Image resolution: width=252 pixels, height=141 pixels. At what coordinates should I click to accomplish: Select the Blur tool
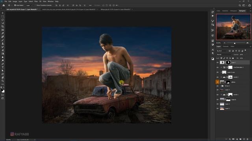[x=3, y=57]
